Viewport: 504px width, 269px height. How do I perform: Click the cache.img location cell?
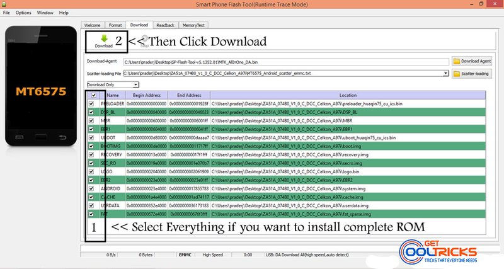(348, 197)
